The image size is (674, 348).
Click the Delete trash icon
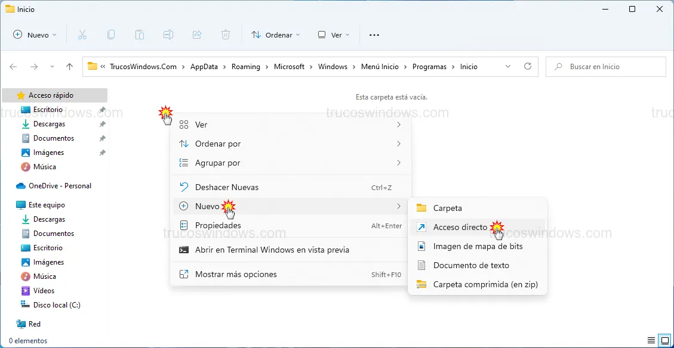coord(226,35)
